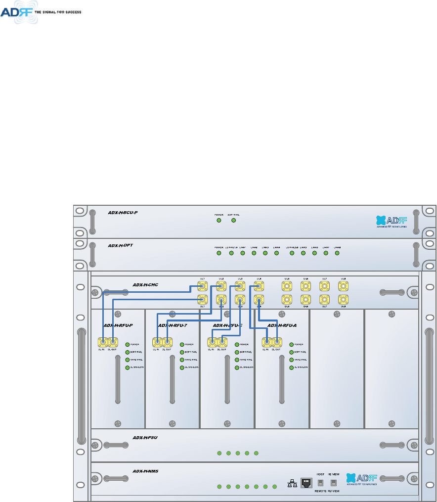Click the ADX-H-BCU-P module label
The width and height of the screenshot is (437, 502).
click(x=123, y=213)
